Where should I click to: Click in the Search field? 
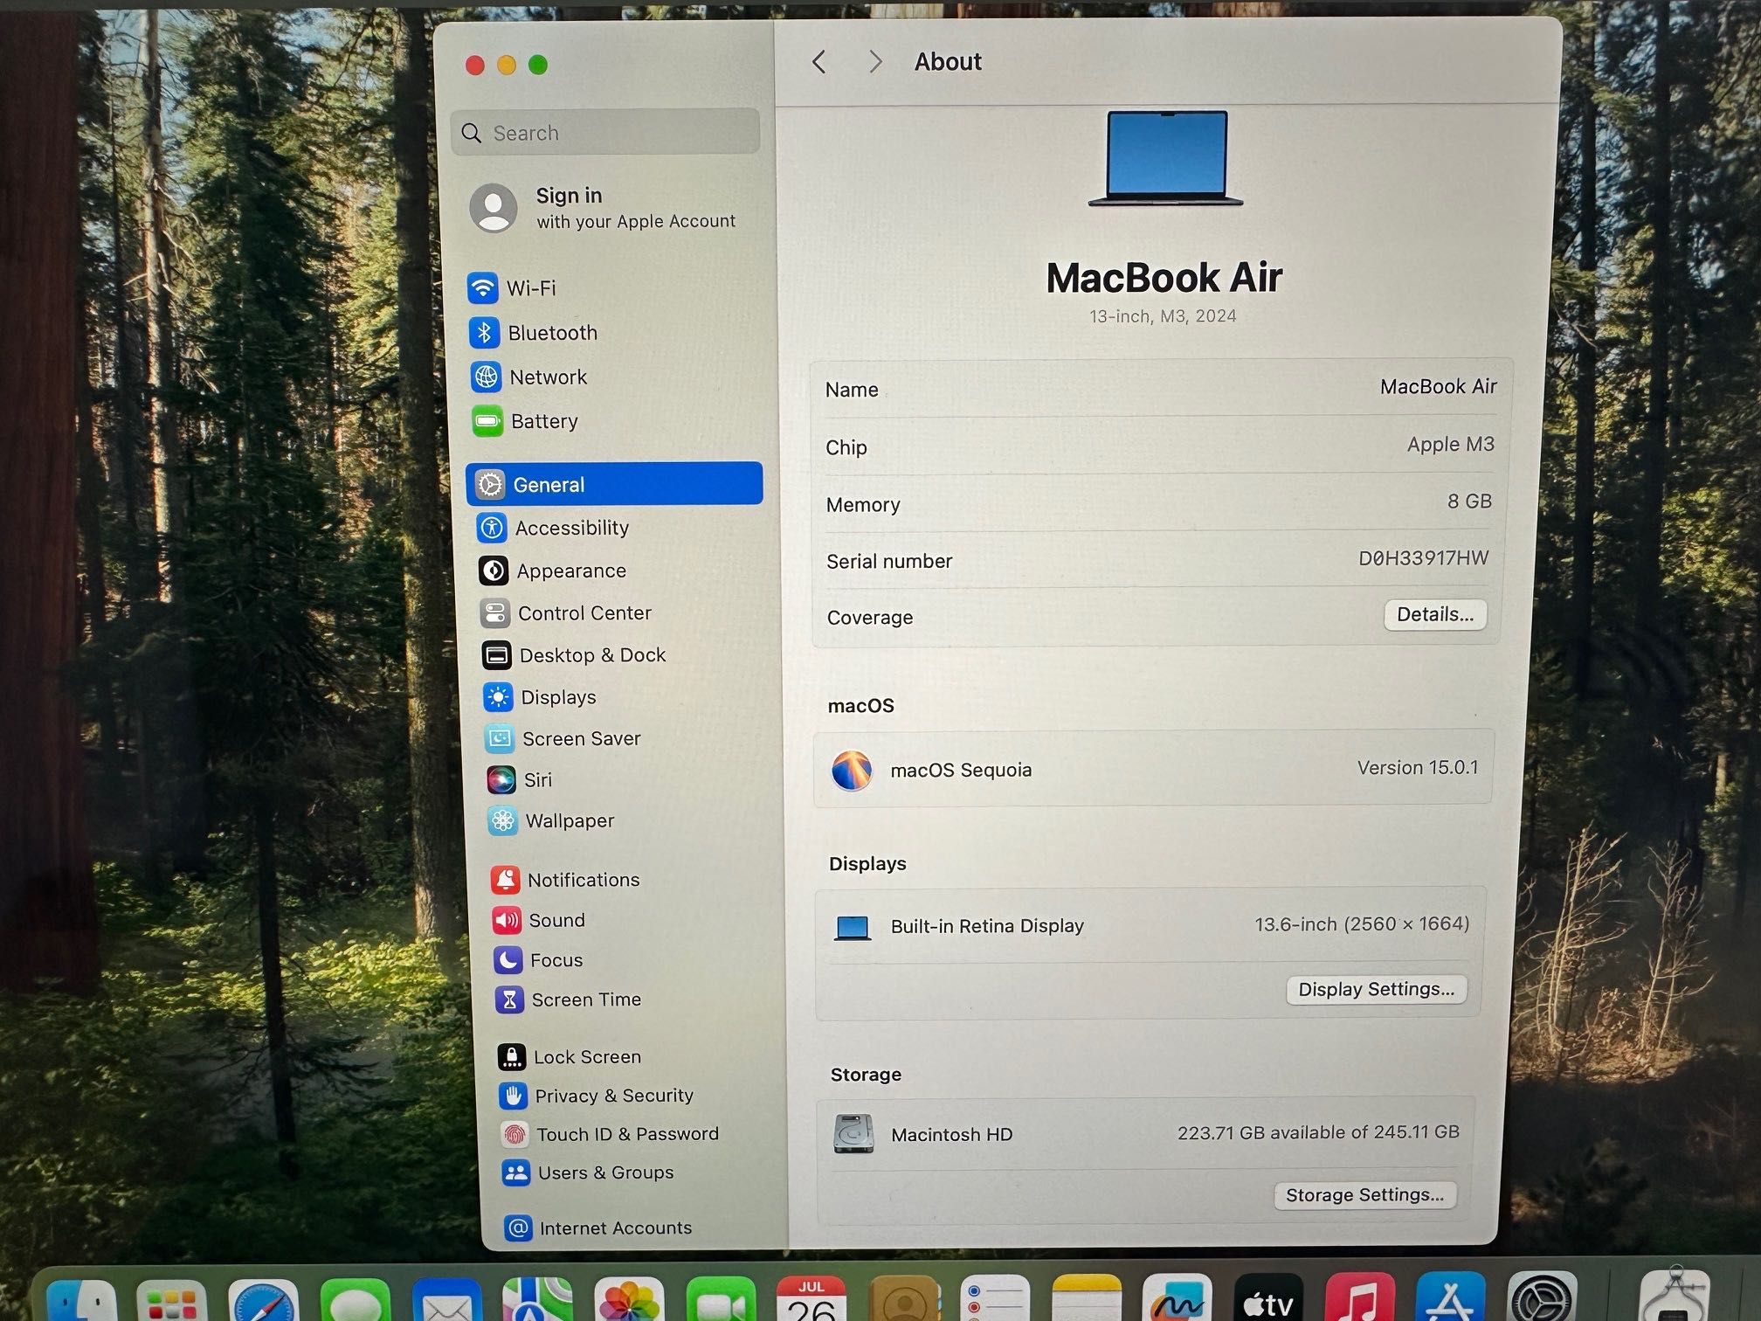click(605, 133)
